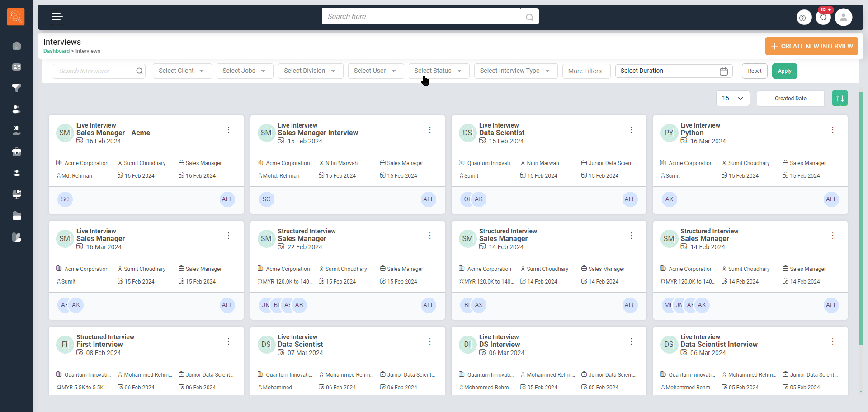Open the Select Duration calendar icon
The width and height of the screenshot is (868, 412).
tap(723, 71)
